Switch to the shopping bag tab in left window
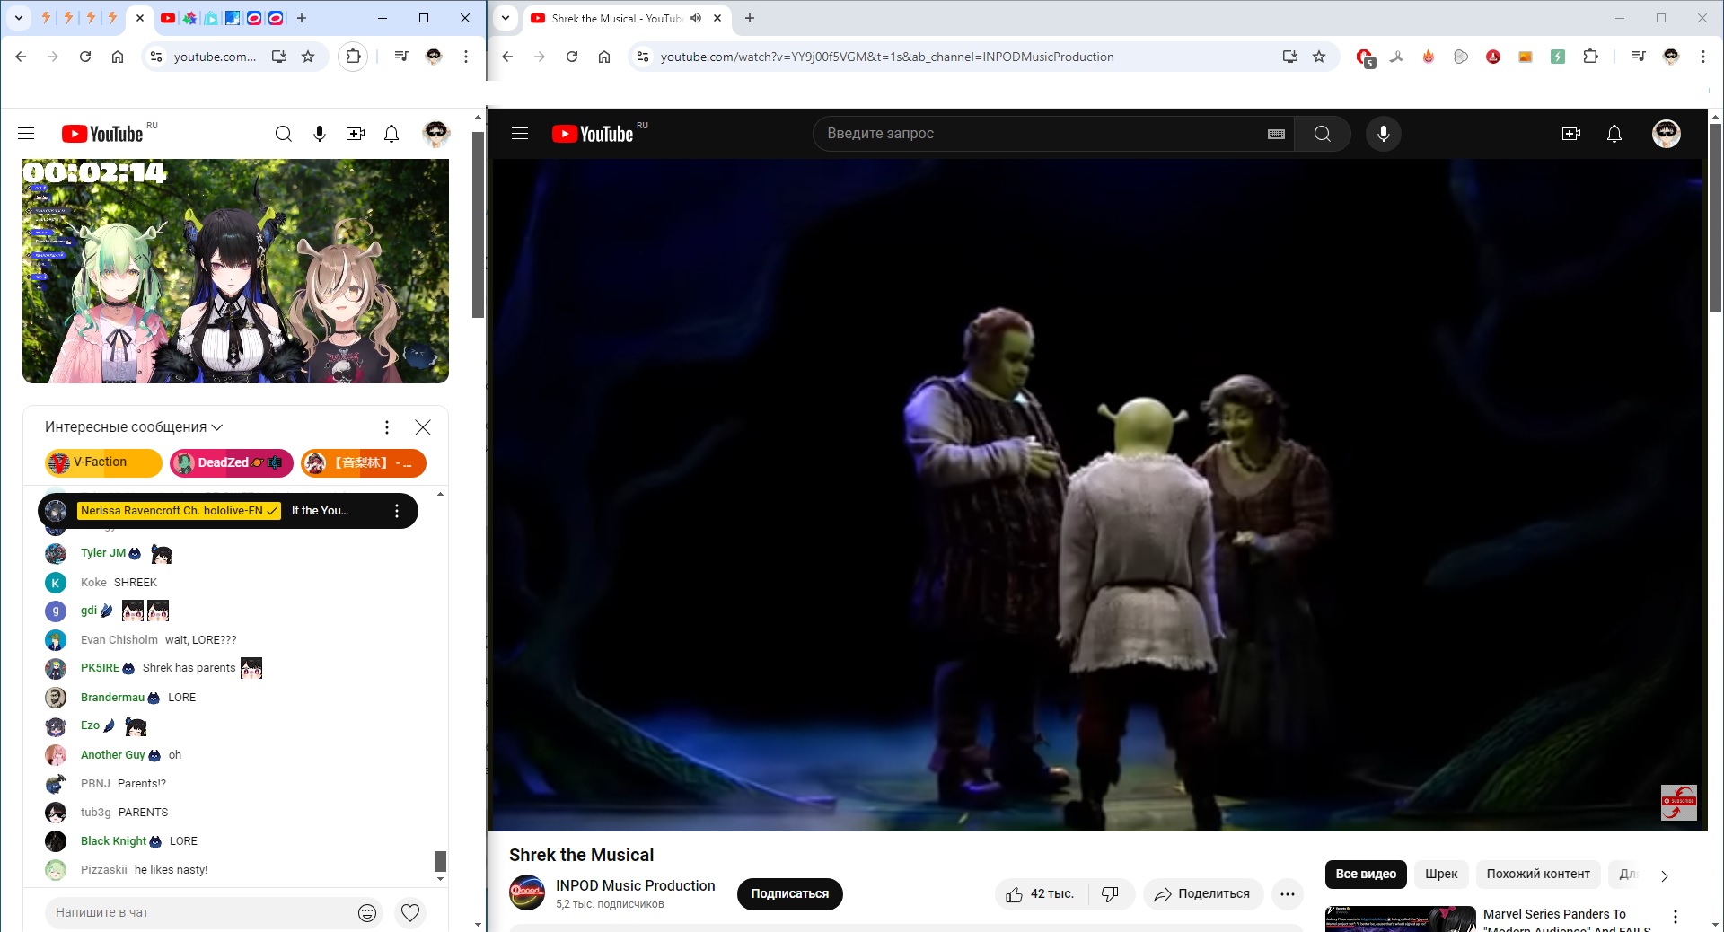The height and width of the screenshot is (932, 1724). point(211,18)
